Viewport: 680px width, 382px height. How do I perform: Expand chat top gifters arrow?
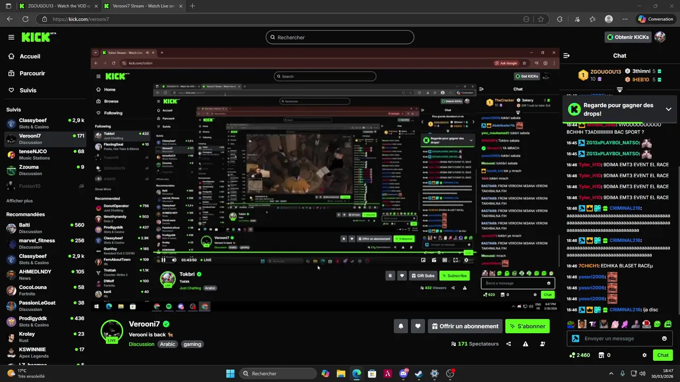(619, 90)
